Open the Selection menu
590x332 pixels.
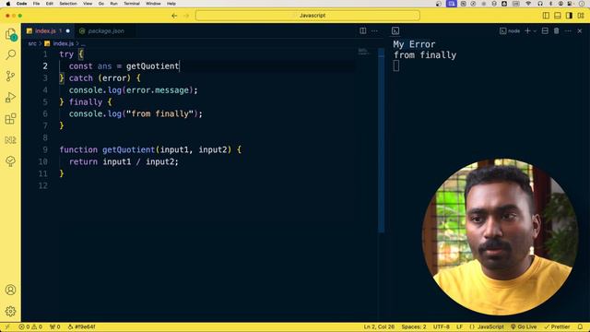[x=68, y=4]
